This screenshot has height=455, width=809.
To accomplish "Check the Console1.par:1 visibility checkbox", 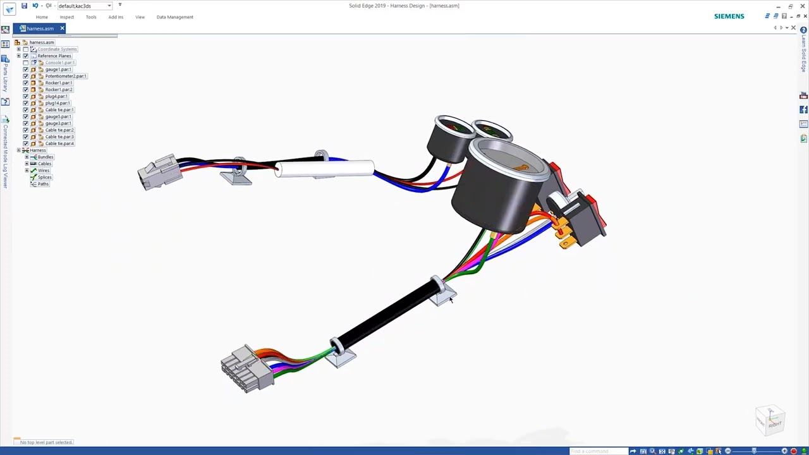I will click(26, 63).
